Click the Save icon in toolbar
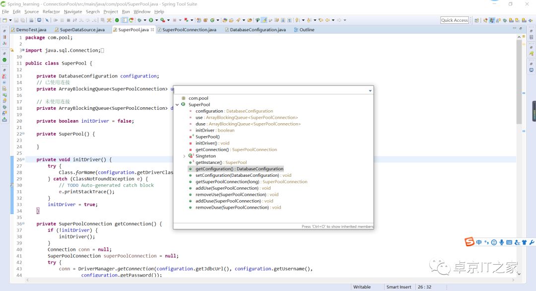Screen dimensions: 536x291 point(16,20)
